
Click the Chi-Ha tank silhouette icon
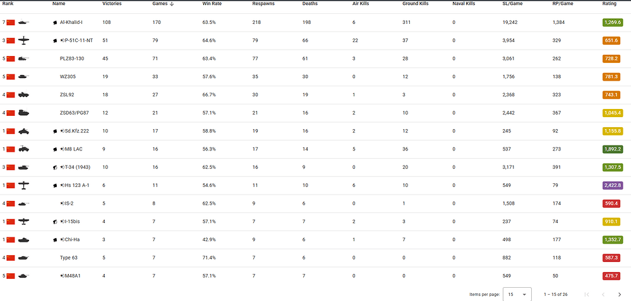point(23,239)
